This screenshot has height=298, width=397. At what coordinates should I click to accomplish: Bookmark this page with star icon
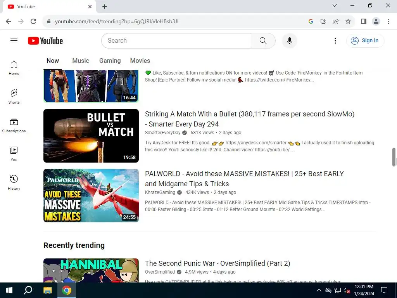348,22
